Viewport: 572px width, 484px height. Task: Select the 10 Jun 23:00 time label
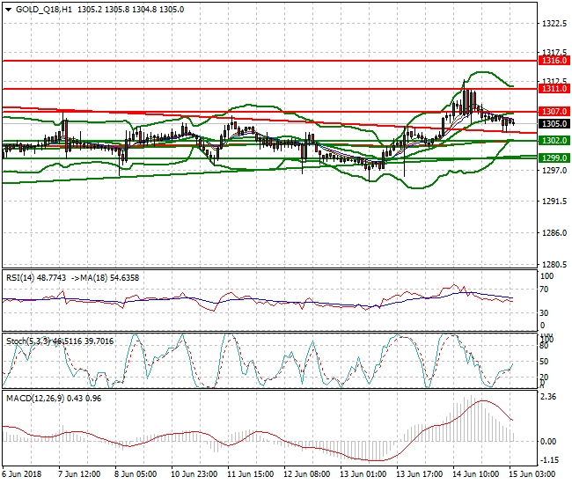[x=194, y=474]
